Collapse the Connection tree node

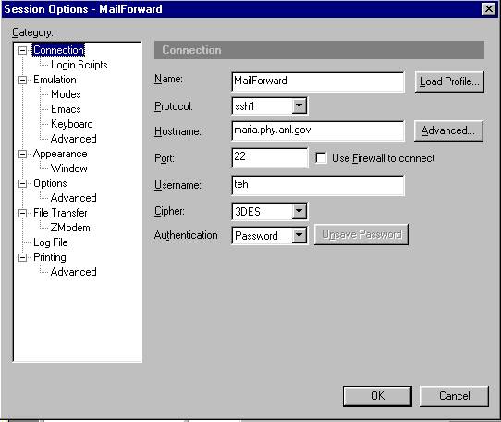point(22,51)
